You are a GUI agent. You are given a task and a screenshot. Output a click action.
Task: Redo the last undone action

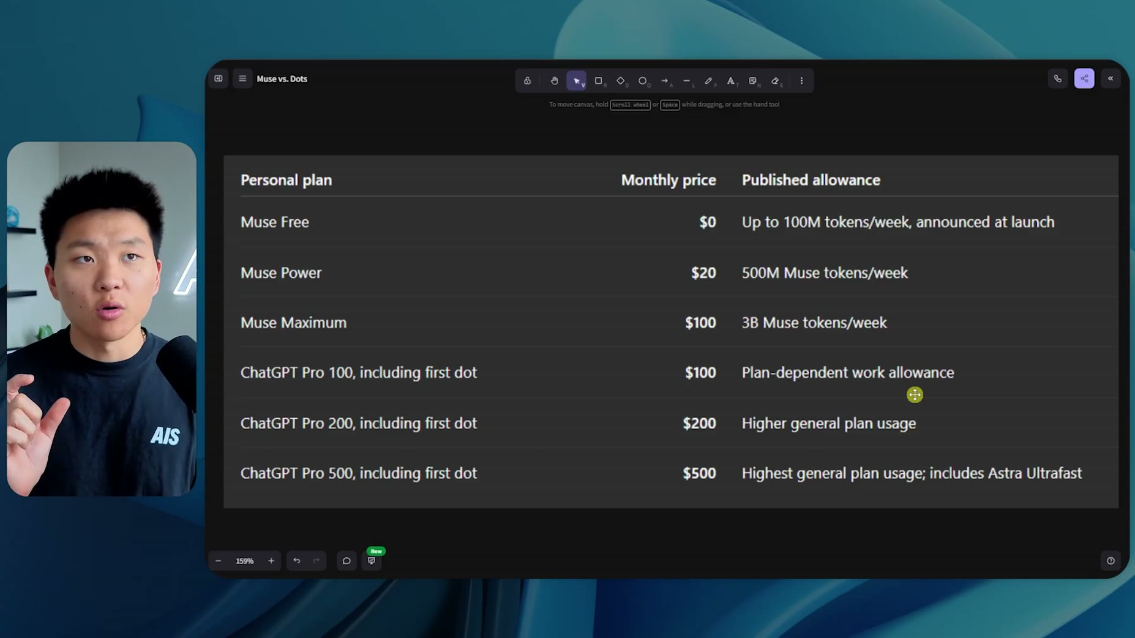click(317, 561)
